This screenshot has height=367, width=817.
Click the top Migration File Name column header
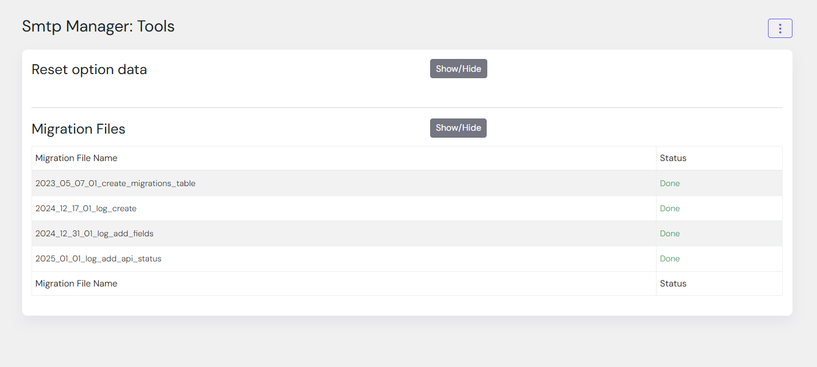tap(76, 158)
